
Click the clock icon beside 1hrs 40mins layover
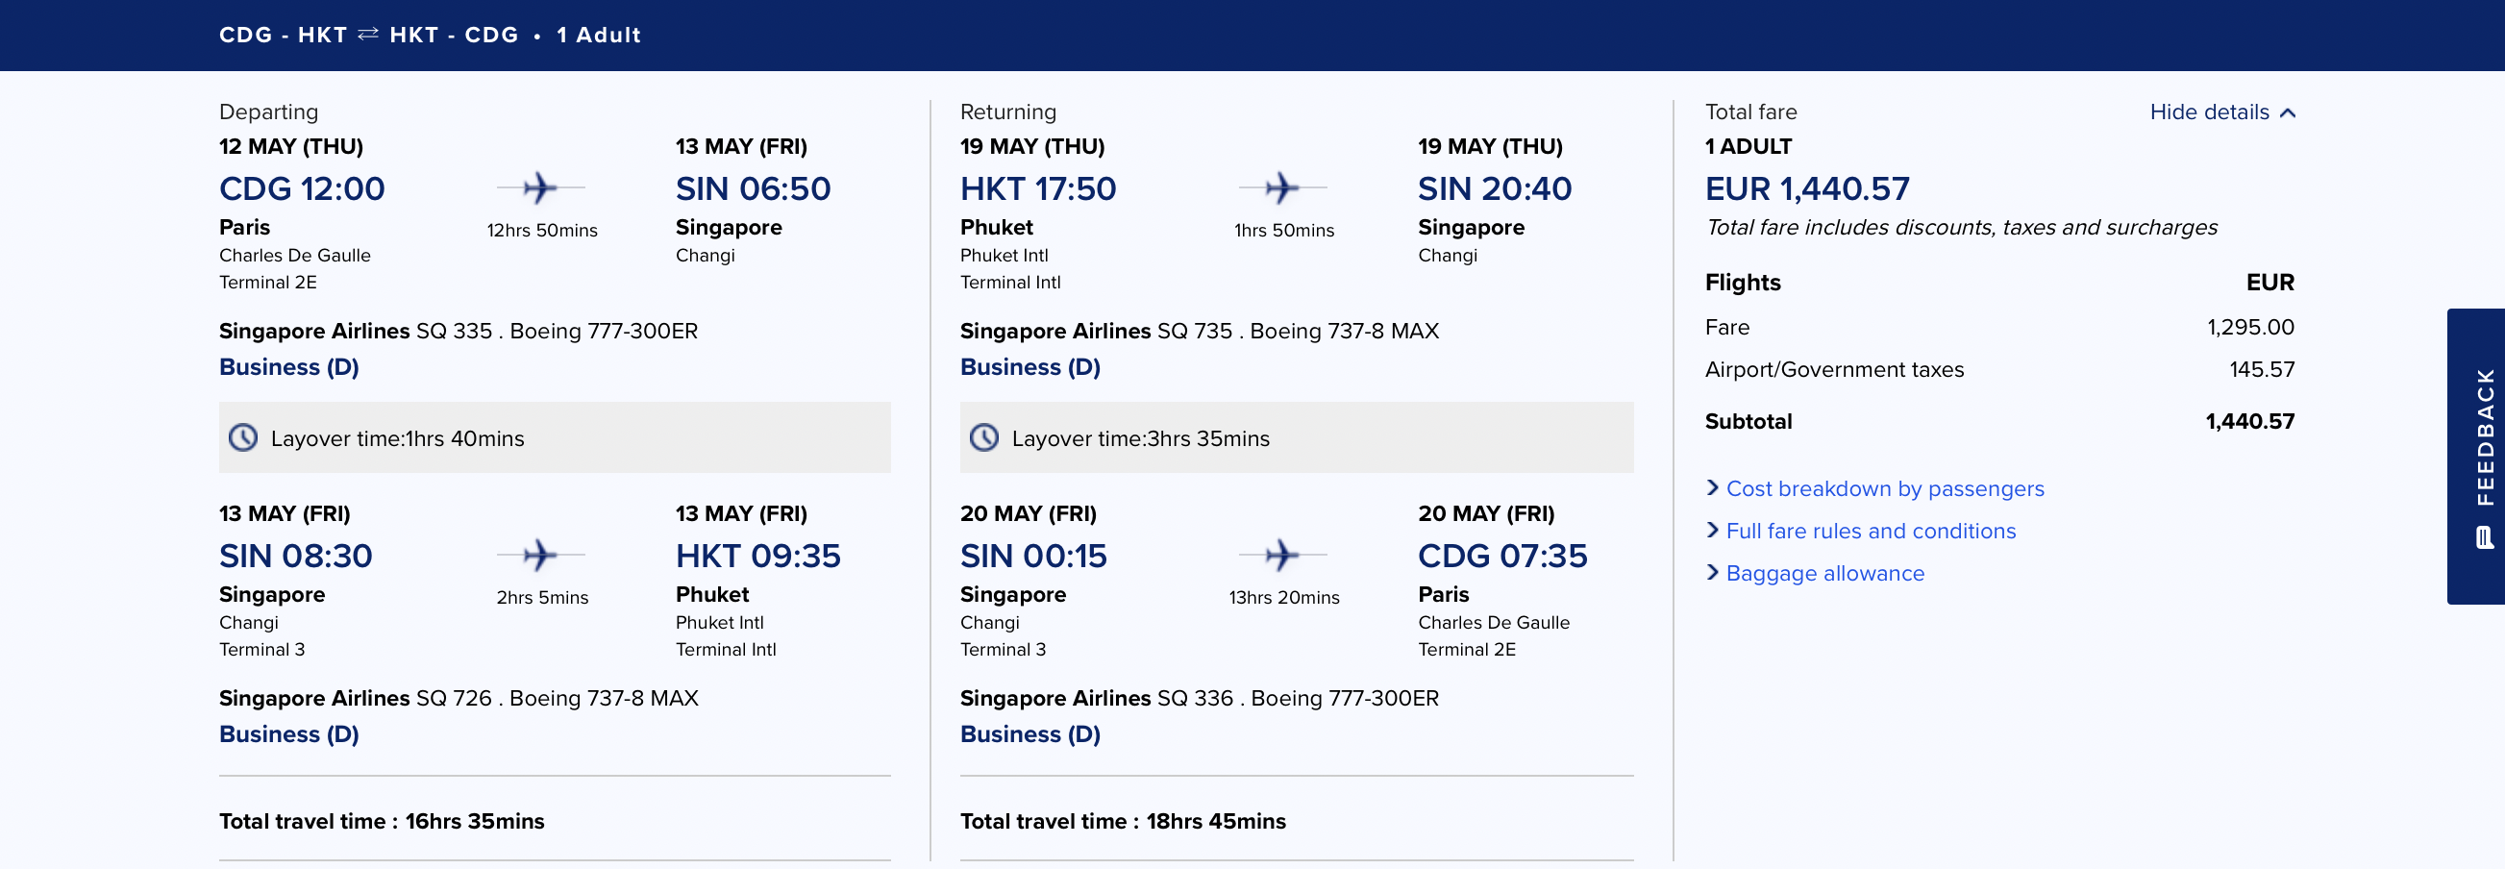pos(243,438)
